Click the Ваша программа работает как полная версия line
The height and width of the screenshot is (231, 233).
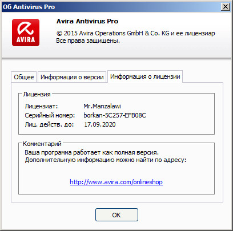91,152
